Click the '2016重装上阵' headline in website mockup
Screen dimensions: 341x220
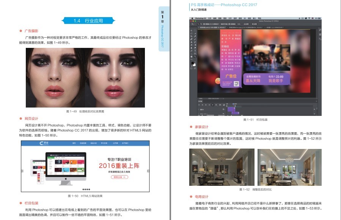tap(119, 166)
